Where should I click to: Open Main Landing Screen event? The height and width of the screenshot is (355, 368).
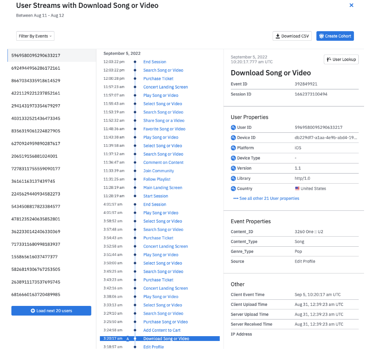click(x=163, y=188)
